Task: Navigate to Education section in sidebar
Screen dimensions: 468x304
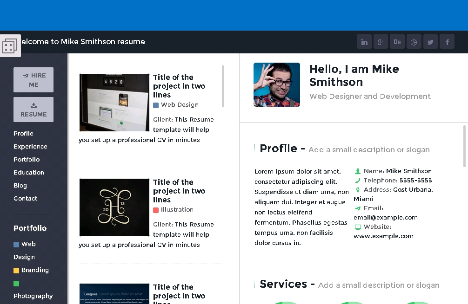Action: pyautogui.click(x=29, y=173)
